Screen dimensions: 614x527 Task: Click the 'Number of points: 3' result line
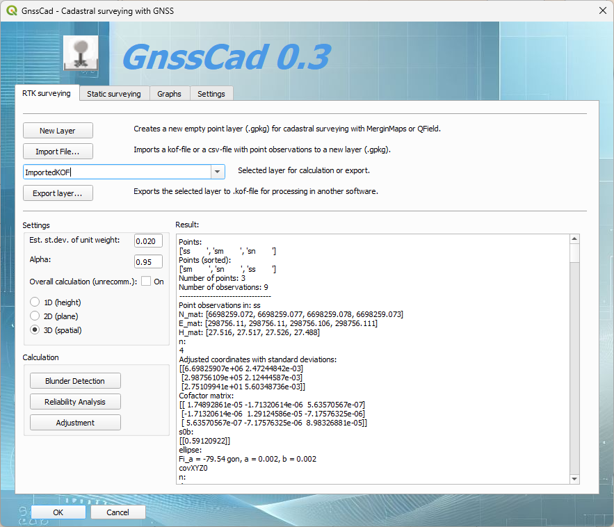212,278
